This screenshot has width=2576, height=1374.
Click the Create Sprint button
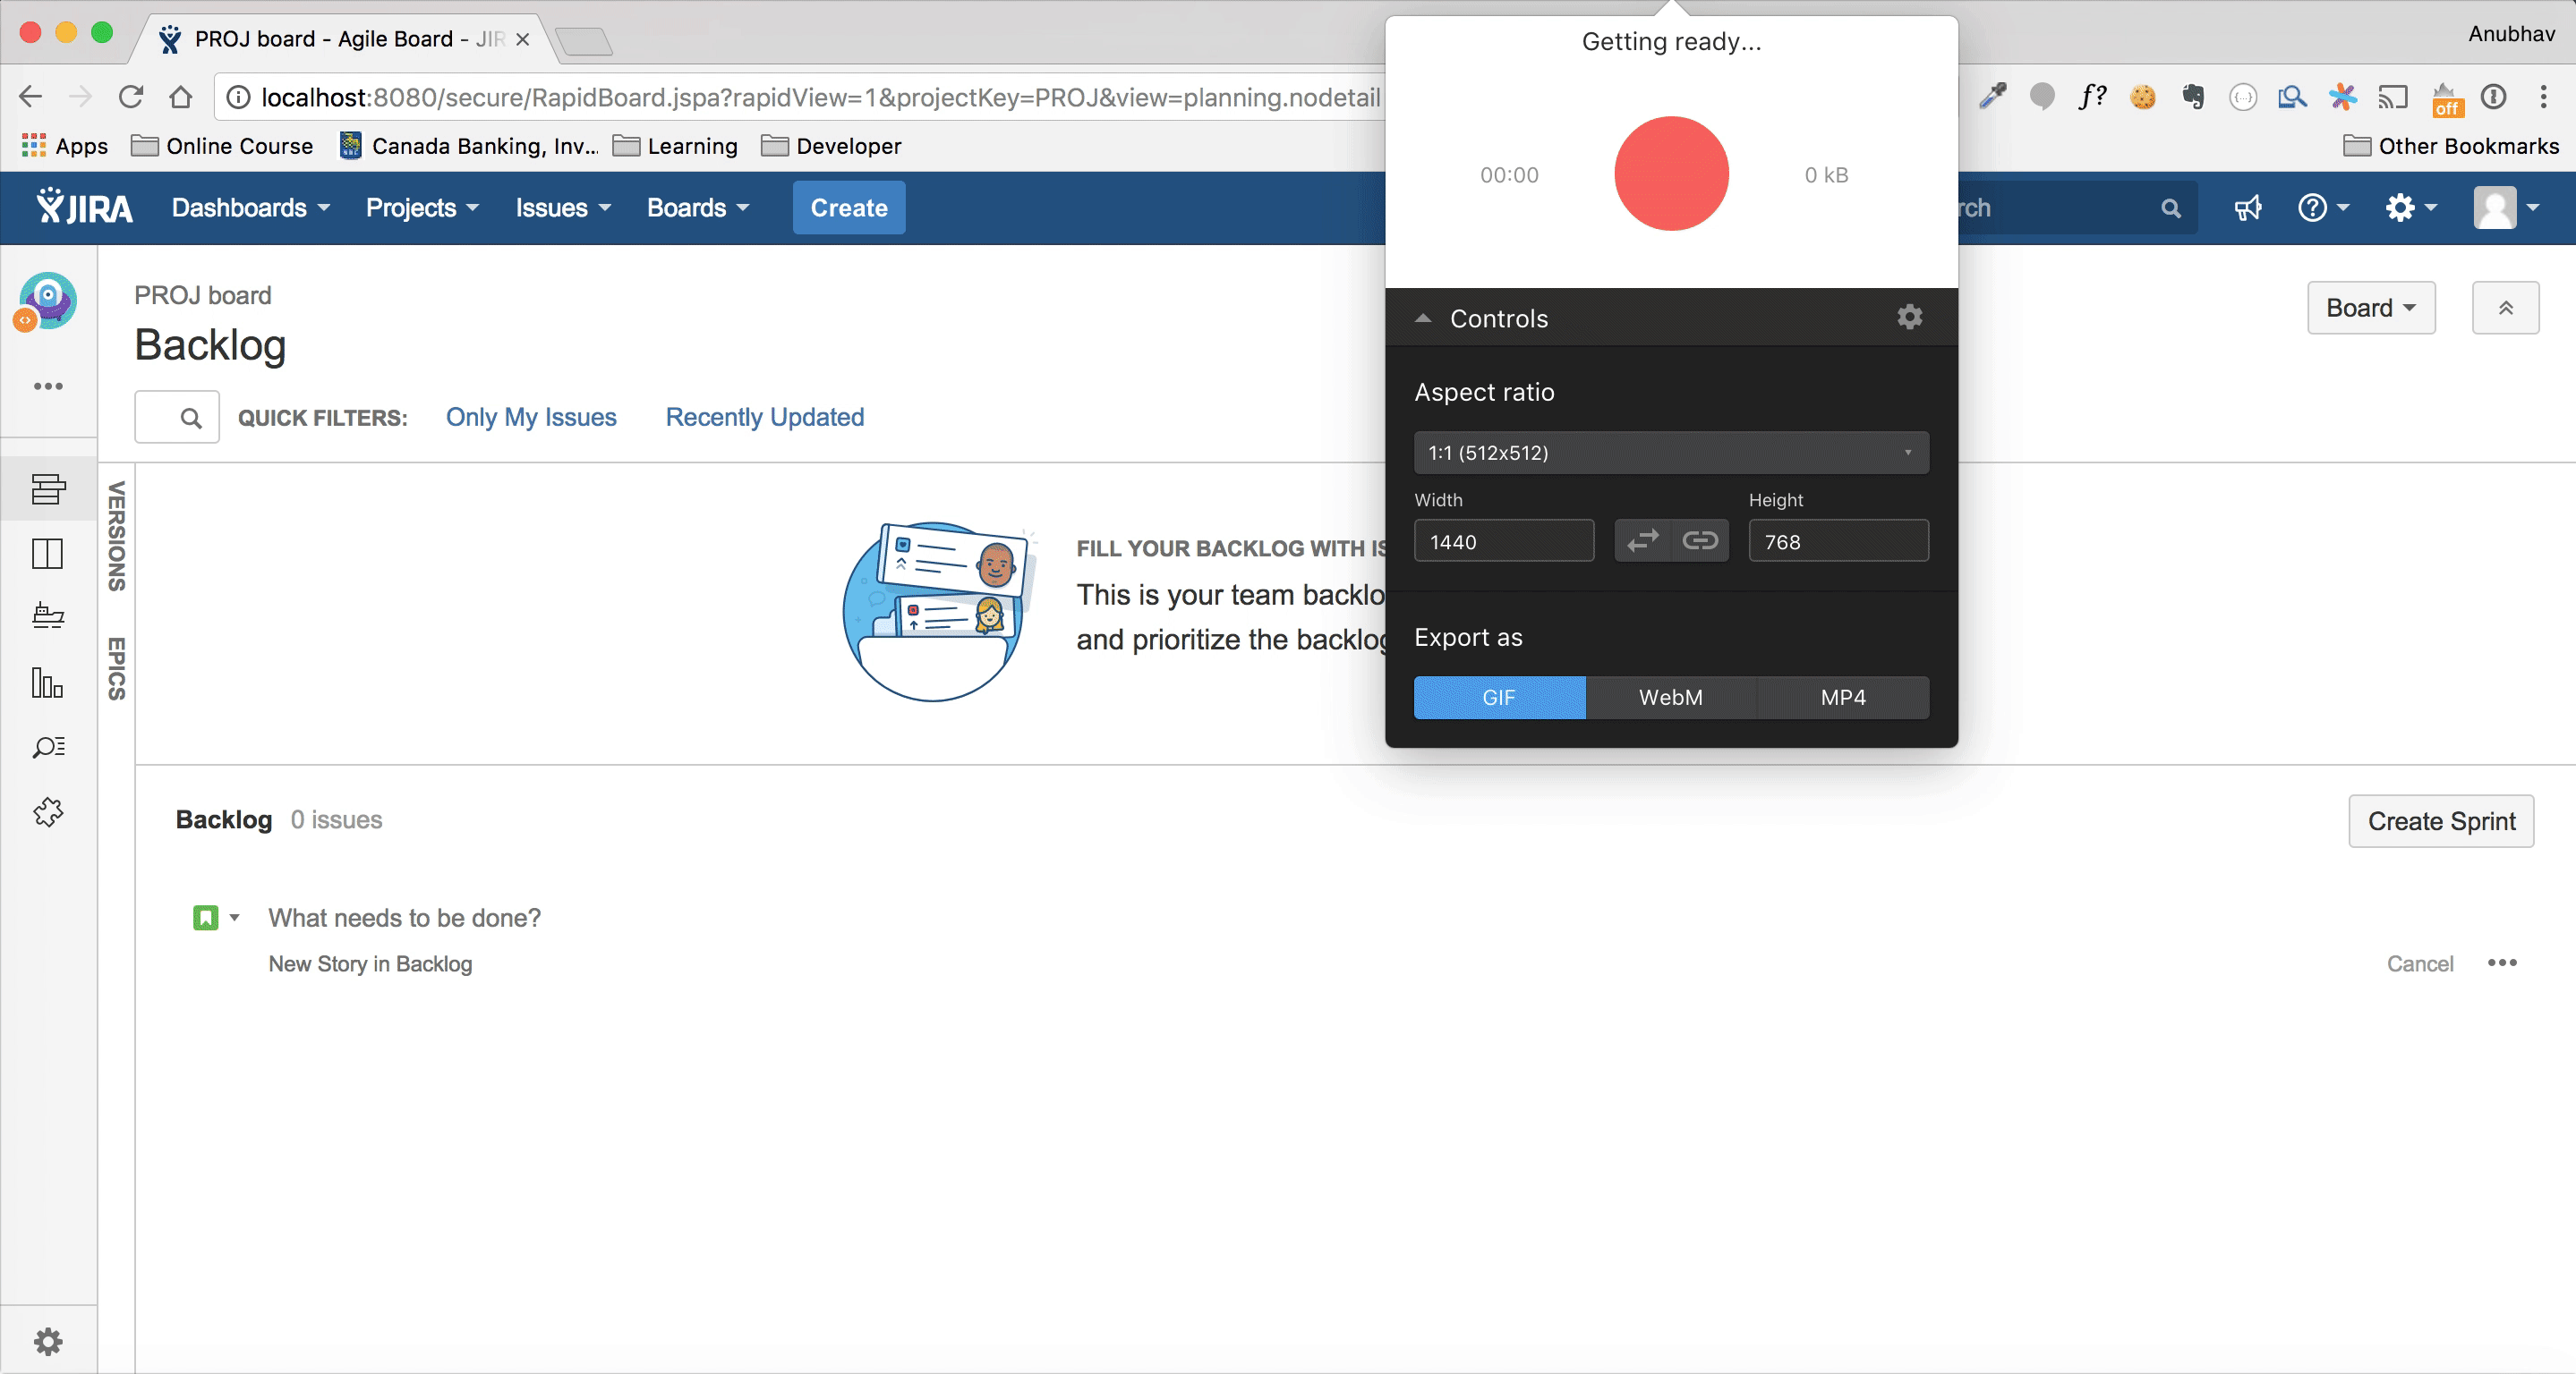pyautogui.click(x=2442, y=819)
